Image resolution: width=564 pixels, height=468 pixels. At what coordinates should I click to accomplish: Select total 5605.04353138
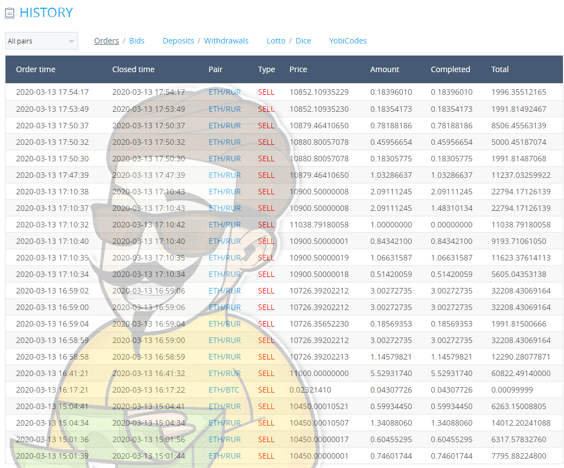click(x=519, y=274)
